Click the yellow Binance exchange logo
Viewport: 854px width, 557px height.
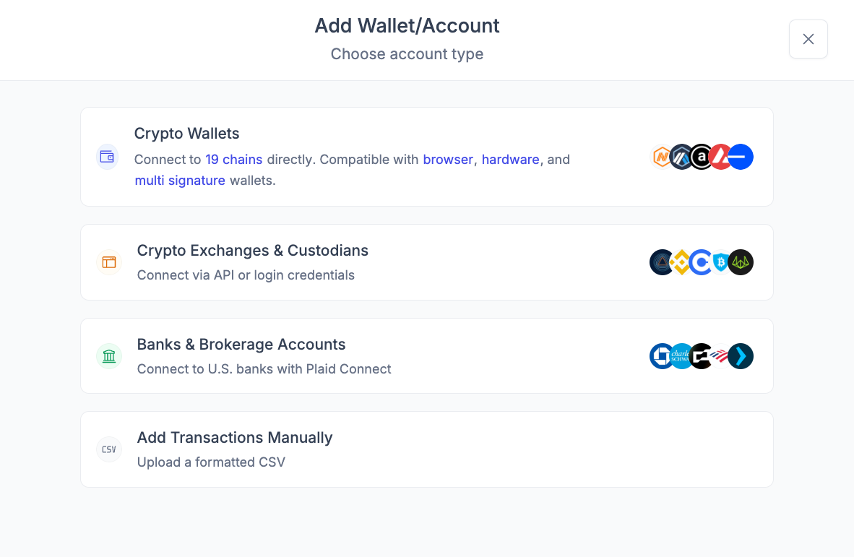(x=681, y=262)
